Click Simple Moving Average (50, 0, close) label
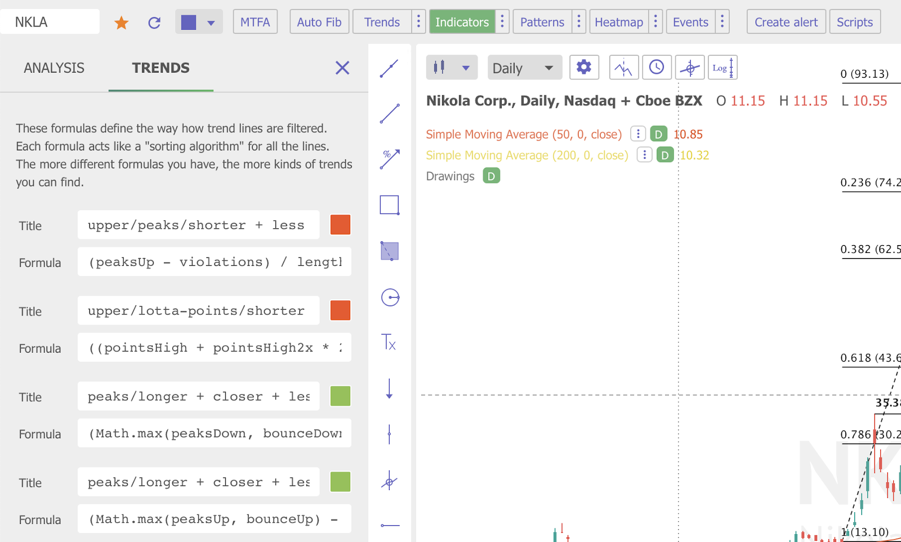 coord(524,134)
